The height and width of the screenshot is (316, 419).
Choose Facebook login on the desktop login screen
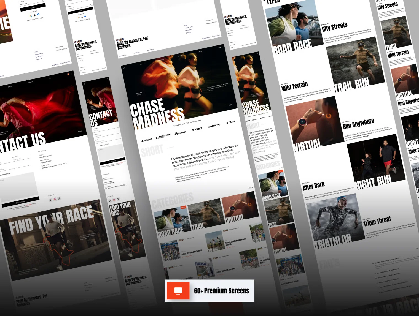[x=38, y=14]
